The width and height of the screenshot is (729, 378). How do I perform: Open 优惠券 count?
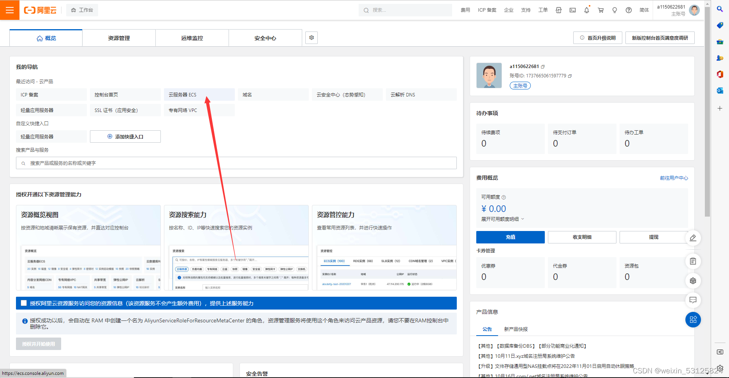point(484,277)
